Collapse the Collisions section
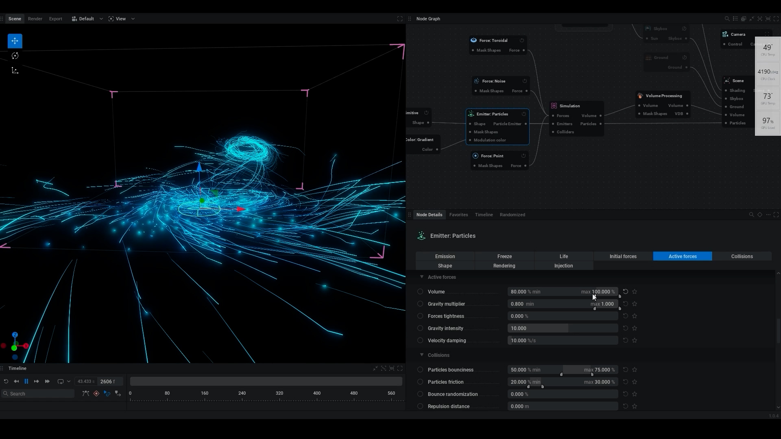Image resolution: width=781 pixels, height=439 pixels. tap(422, 355)
